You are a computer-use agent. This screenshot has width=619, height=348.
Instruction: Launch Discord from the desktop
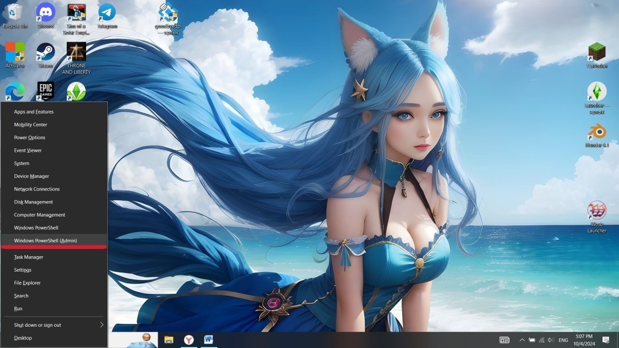coord(45,16)
